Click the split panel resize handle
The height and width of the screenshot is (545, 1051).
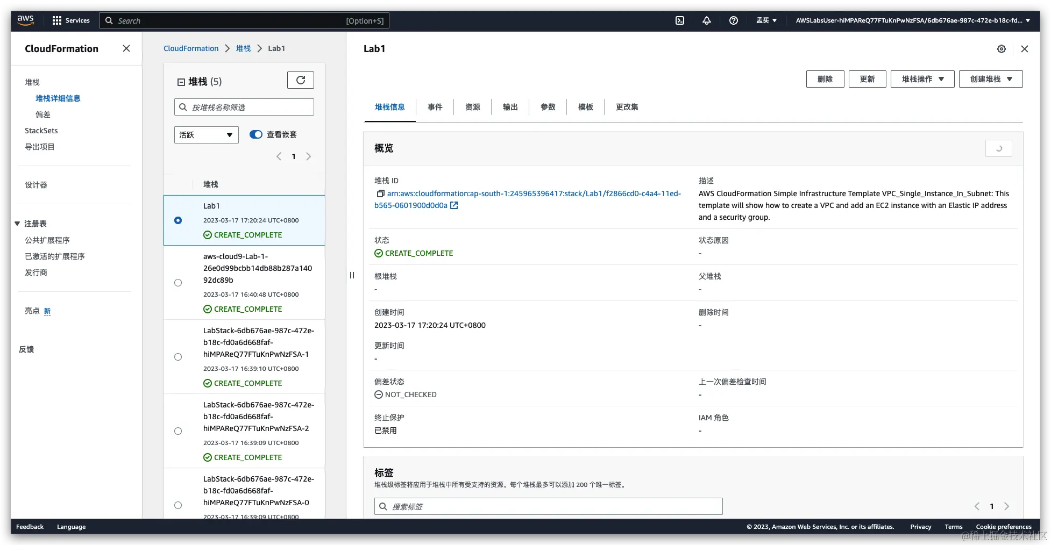tap(352, 275)
